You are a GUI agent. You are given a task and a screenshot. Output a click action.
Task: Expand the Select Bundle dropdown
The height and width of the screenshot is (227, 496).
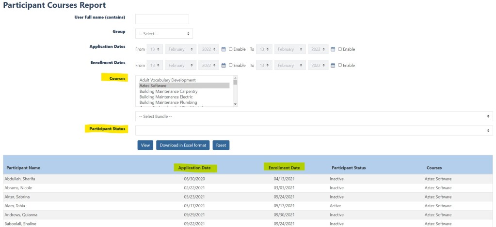pyautogui.click(x=313, y=116)
